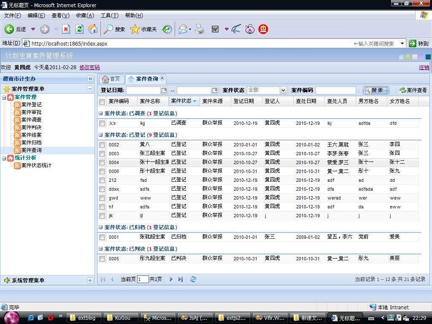The image size is (432, 324).
Task: Check the row for case 0002
Action: point(102,145)
